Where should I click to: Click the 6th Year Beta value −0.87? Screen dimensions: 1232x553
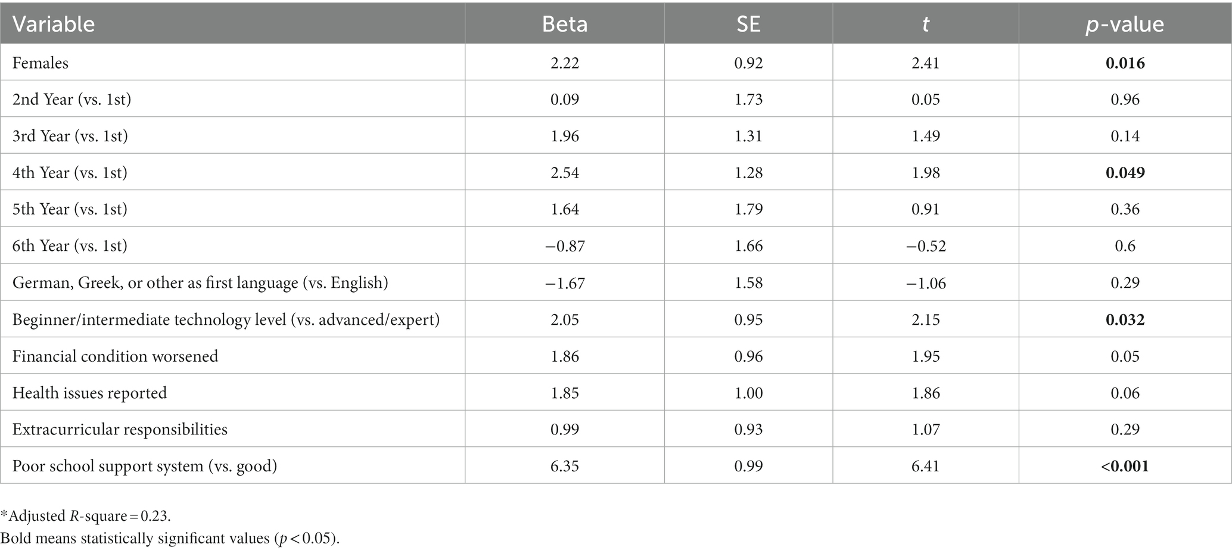(565, 246)
